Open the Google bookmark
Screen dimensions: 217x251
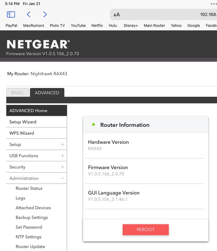pos(193,25)
